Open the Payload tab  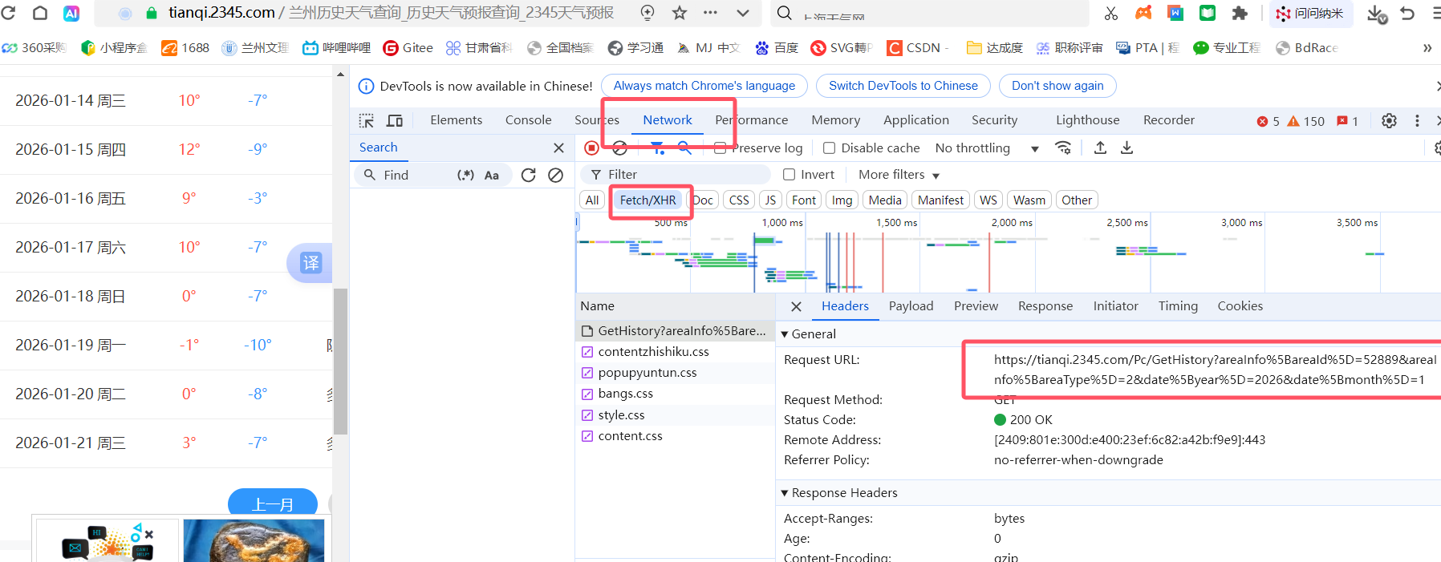point(911,306)
